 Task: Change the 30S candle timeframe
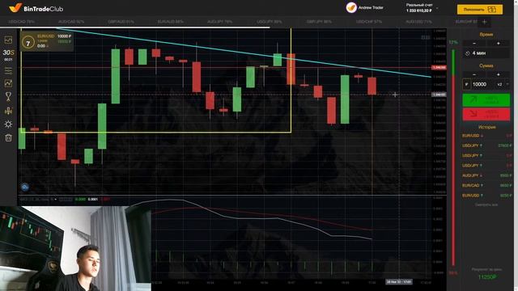(8, 53)
